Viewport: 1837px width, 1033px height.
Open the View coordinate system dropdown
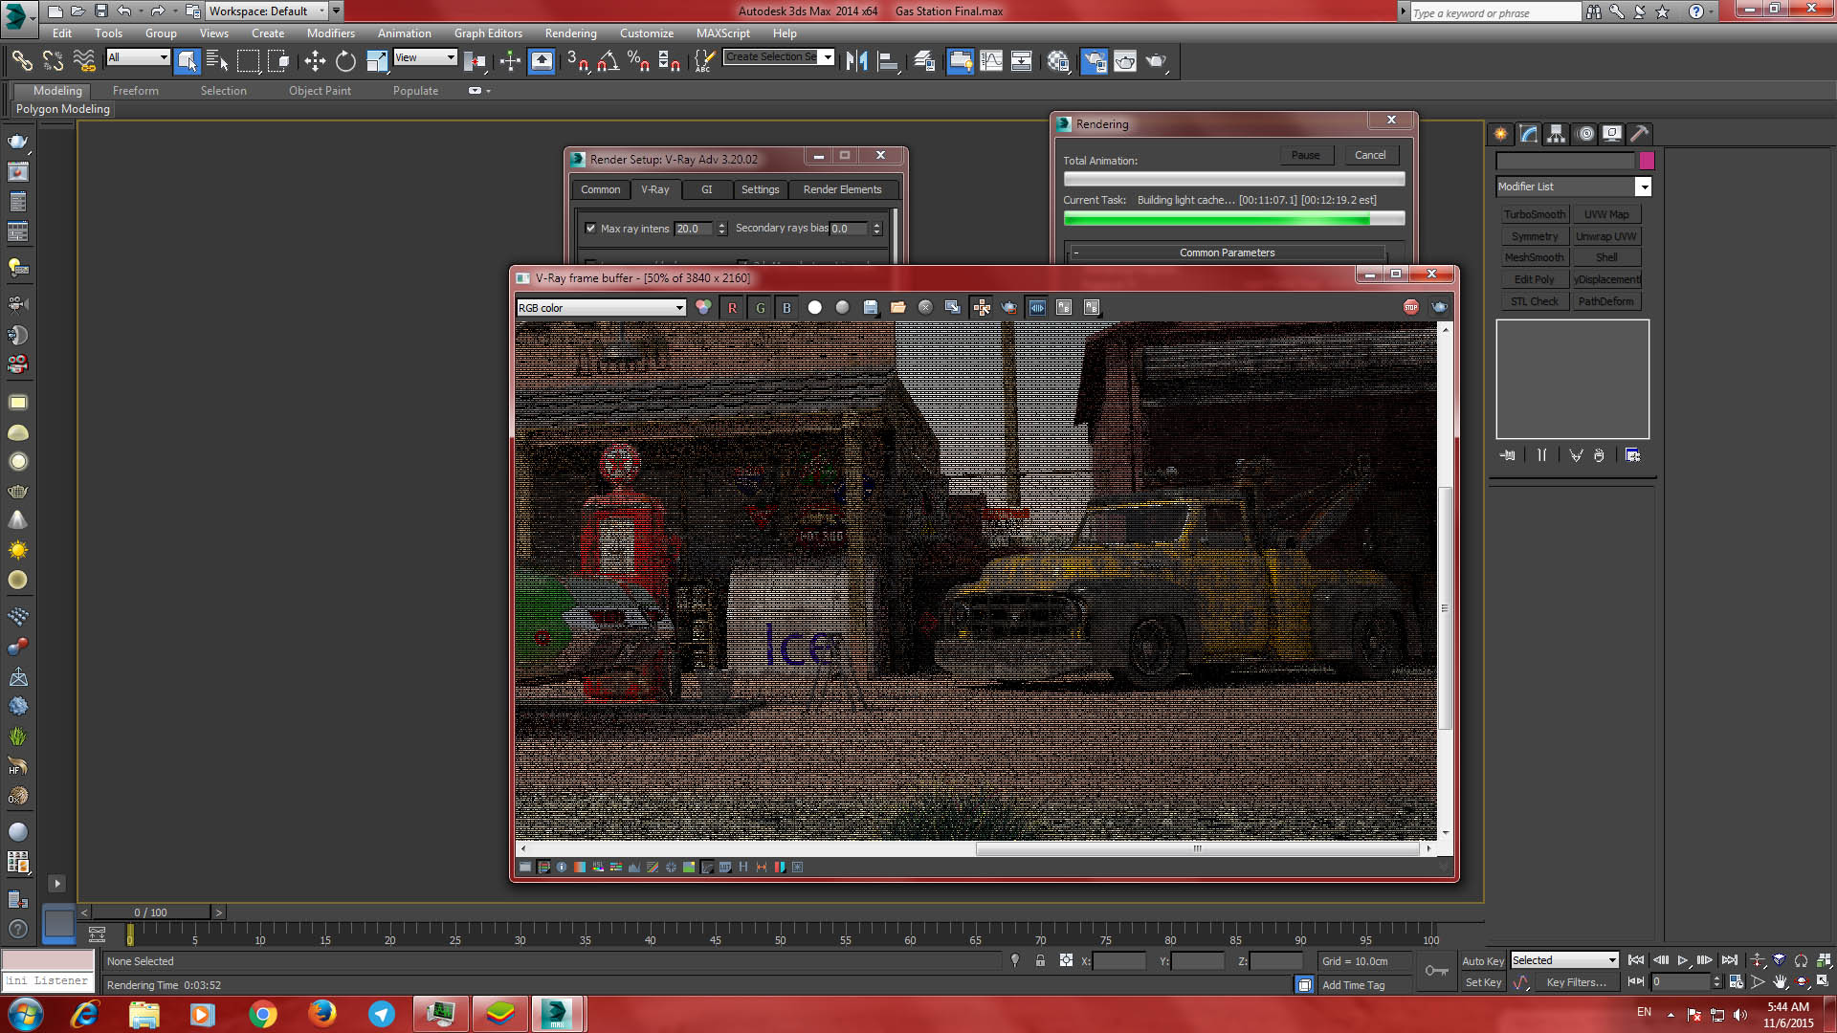click(426, 57)
